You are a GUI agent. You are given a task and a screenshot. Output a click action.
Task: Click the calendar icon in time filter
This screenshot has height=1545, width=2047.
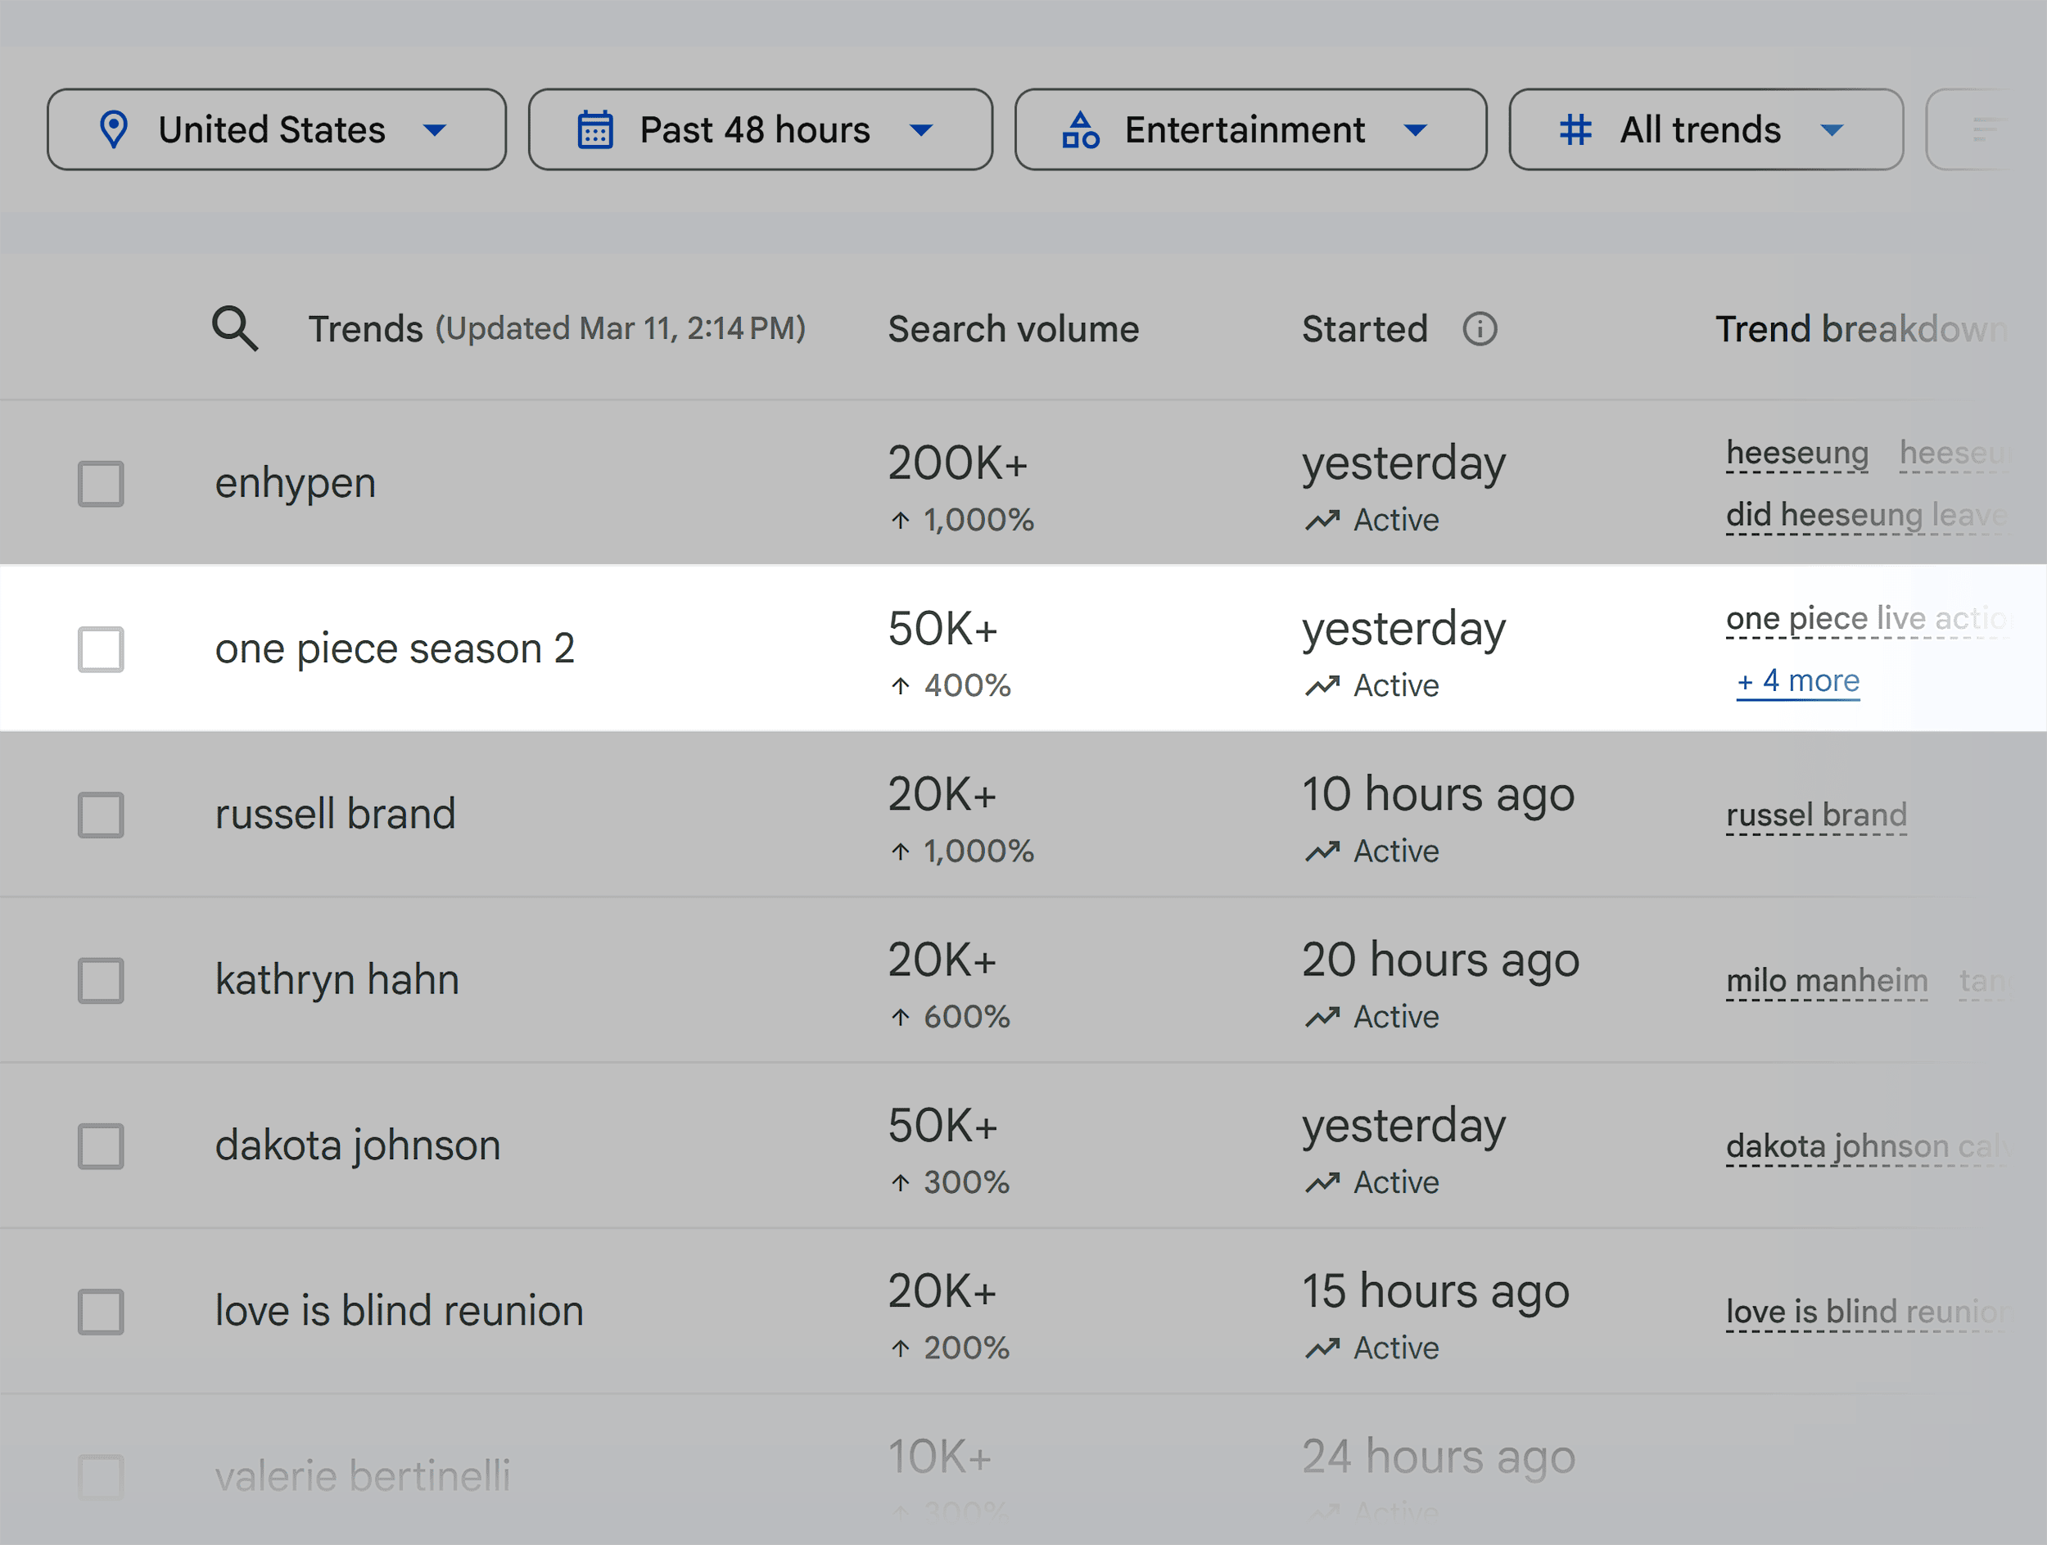(595, 129)
